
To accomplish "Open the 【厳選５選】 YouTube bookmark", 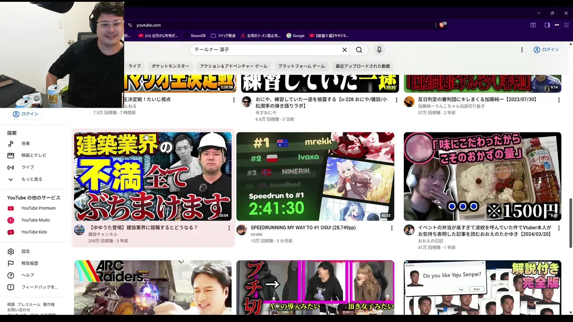I will pos(329,36).
